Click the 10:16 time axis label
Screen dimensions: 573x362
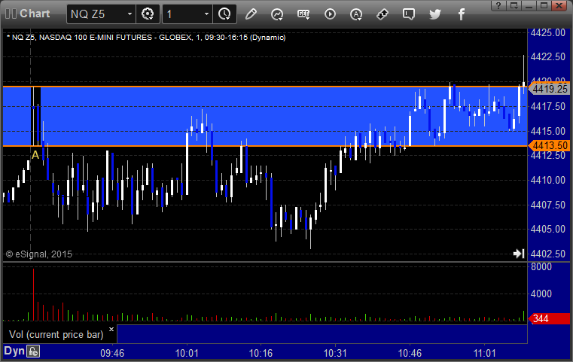coord(261,353)
